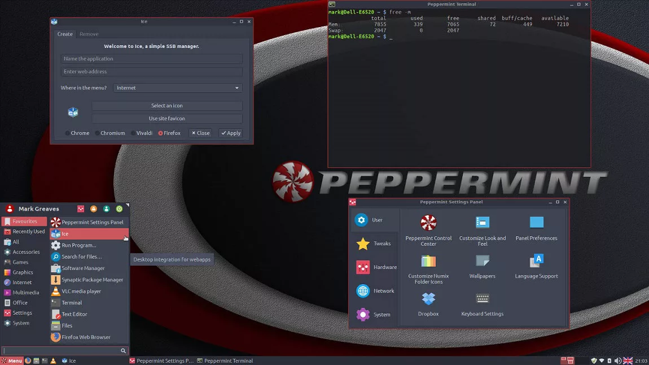The image size is (649, 365).
Task: Select the System menu category
Action: 24,323
